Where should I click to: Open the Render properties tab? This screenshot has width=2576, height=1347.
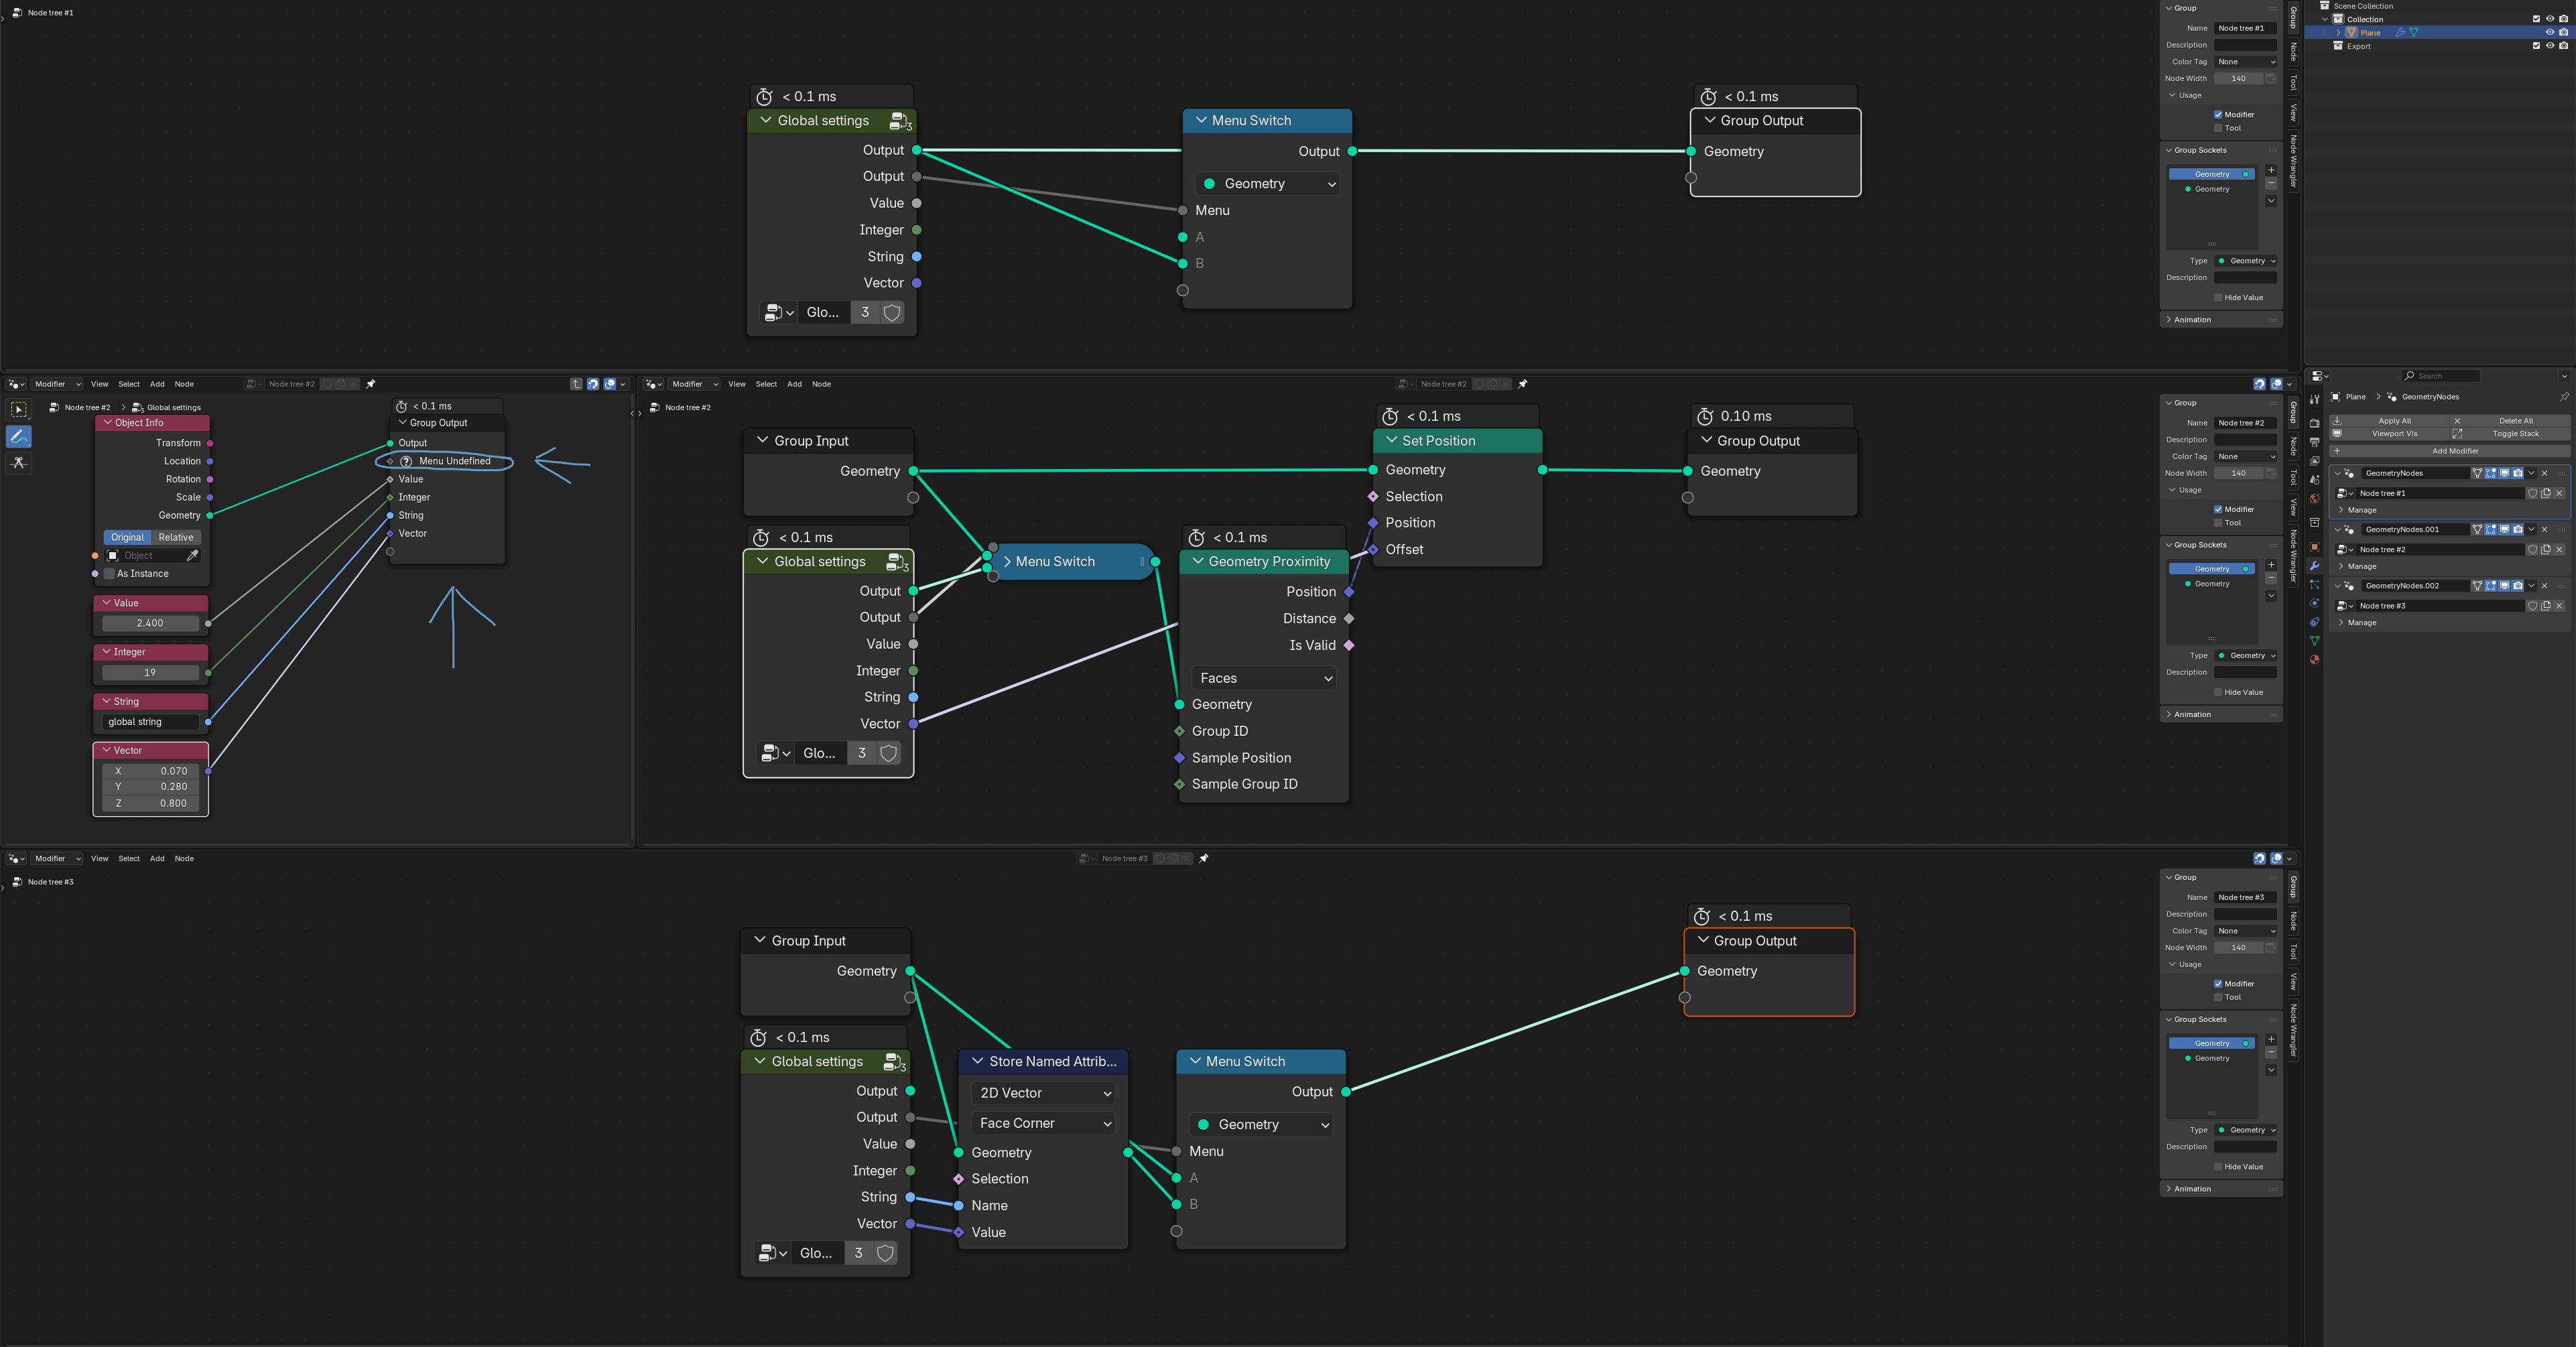click(2314, 423)
